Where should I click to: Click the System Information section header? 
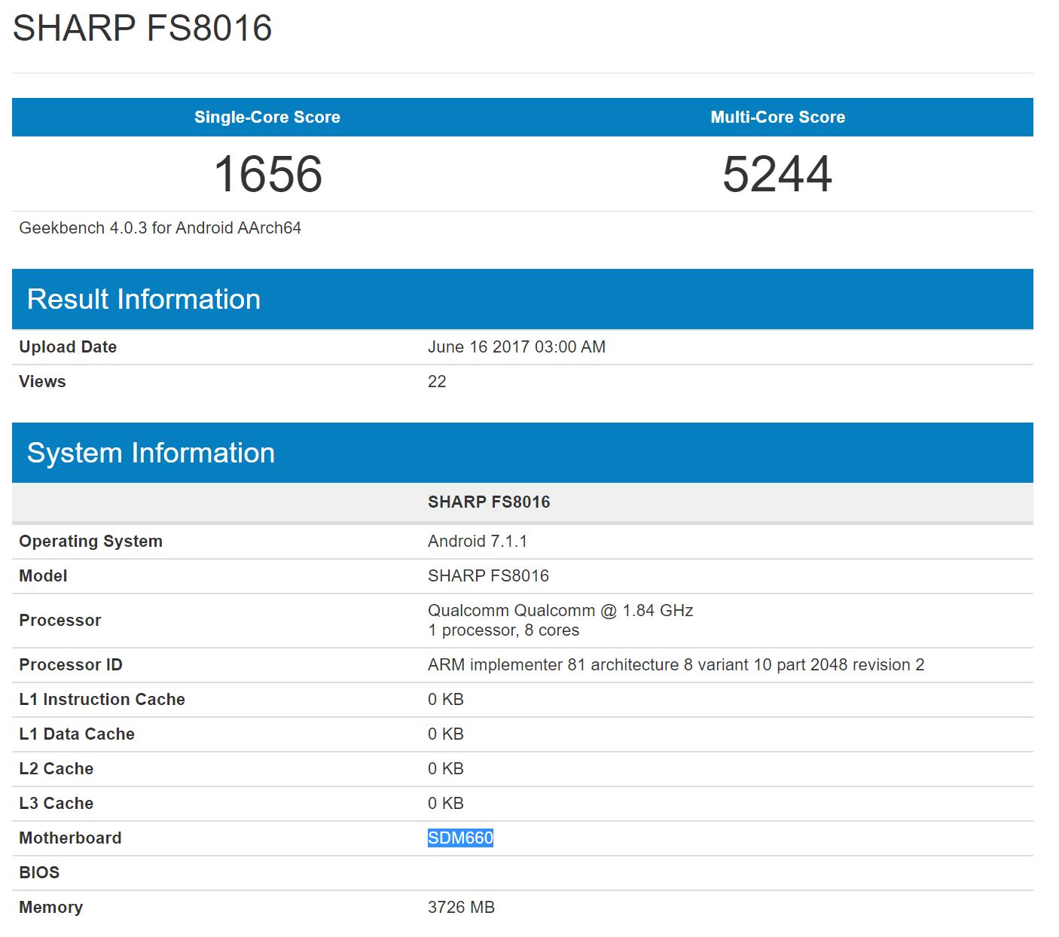(x=151, y=453)
